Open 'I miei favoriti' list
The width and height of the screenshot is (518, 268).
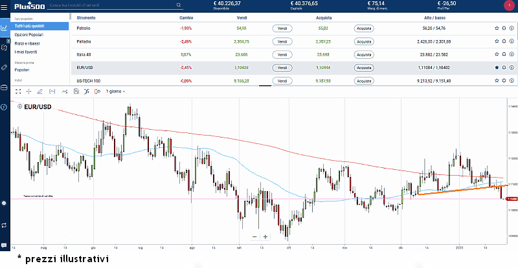pyautogui.click(x=27, y=51)
